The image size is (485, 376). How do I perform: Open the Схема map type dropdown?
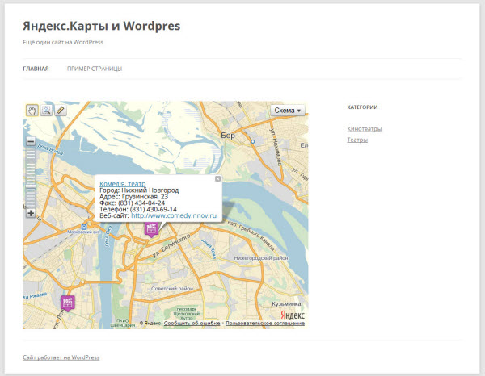(287, 111)
